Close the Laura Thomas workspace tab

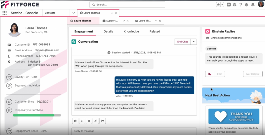coord(116,13)
